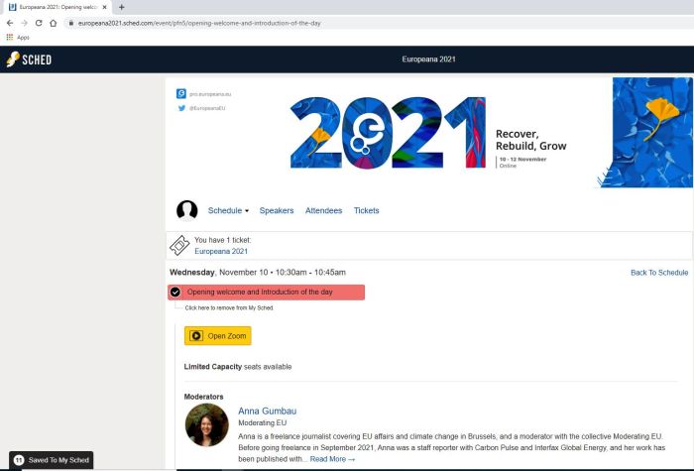Viewport: 694px width, 471px height.
Task: Click the 'Limited Capacity seats available' text
Action: point(238,367)
